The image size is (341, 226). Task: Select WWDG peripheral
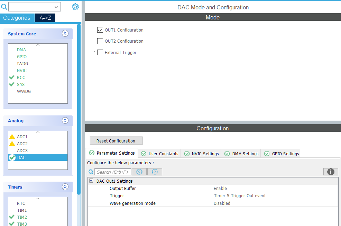(24, 92)
